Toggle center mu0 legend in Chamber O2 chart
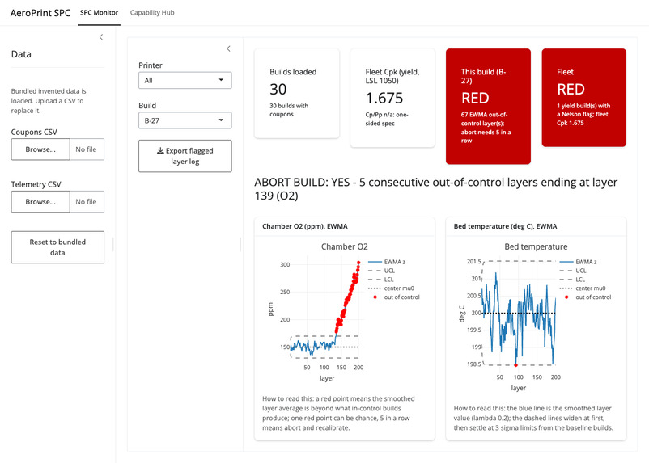This screenshot has height=463, width=649. pos(391,288)
